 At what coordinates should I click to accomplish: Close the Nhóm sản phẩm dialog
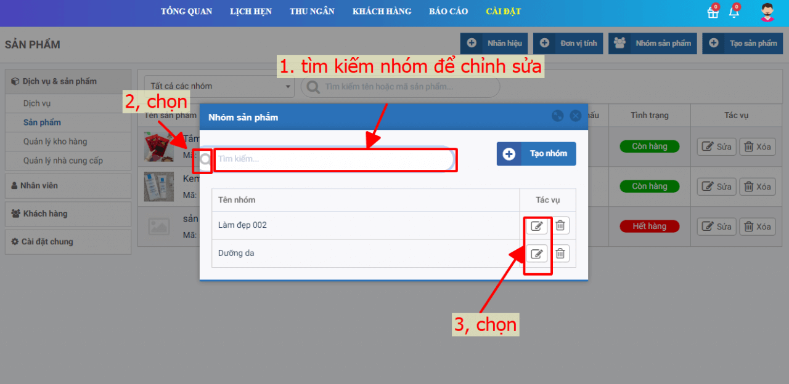pyautogui.click(x=575, y=116)
